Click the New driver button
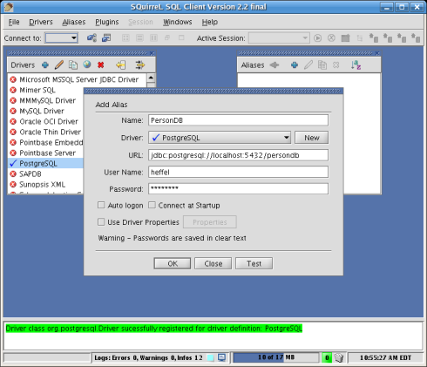The width and height of the screenshot is (427, 367). 312,138
